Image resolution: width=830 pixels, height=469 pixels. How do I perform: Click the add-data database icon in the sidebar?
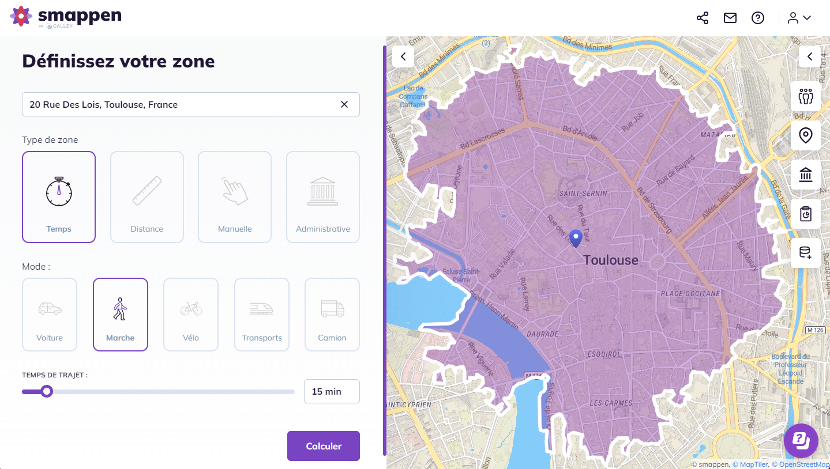(805, 252)
